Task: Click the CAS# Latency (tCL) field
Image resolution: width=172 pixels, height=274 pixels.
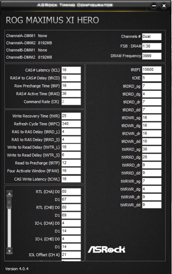Action: pyautogui.click(x=71, y=70)
